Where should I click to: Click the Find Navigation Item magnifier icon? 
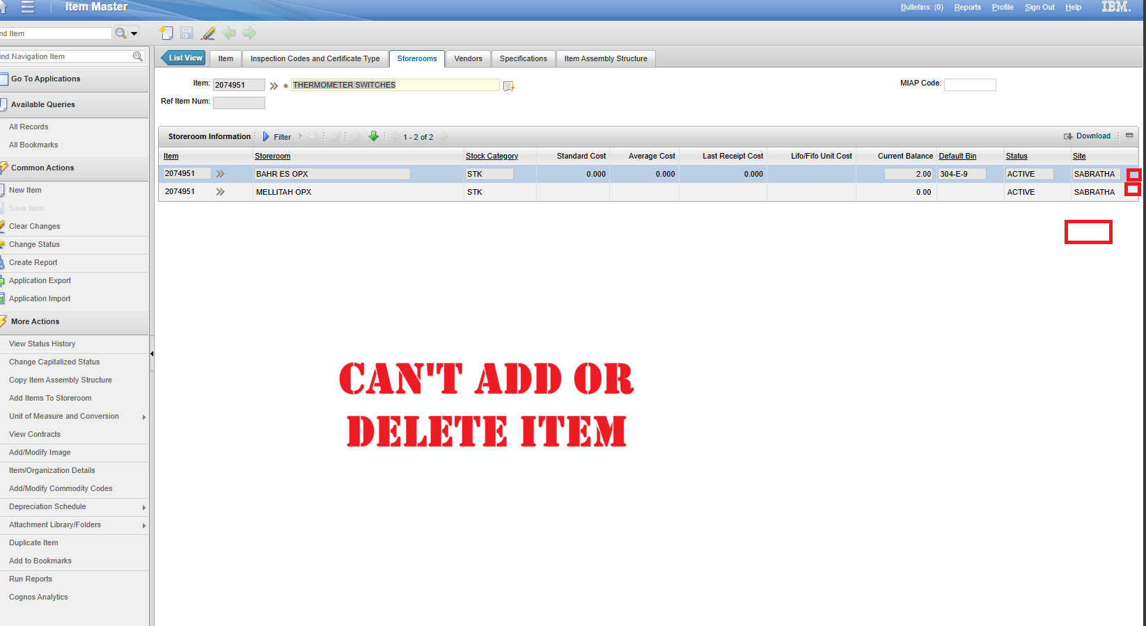(139, 56)
